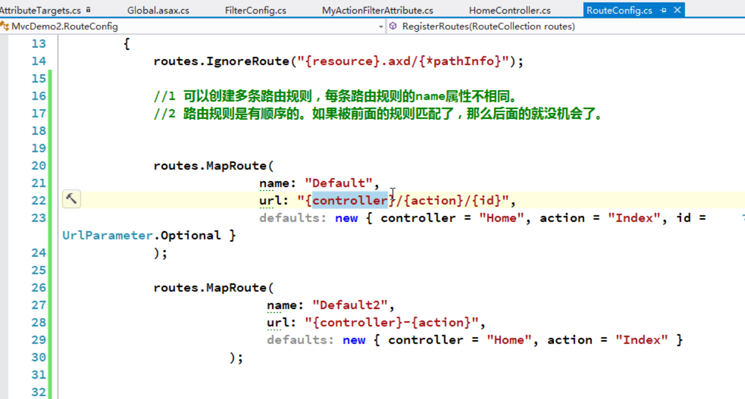
Task: Select MyActionFilterAttribute.cs in the tab bar
Action: pyautogui.click(x=377, y=8)
